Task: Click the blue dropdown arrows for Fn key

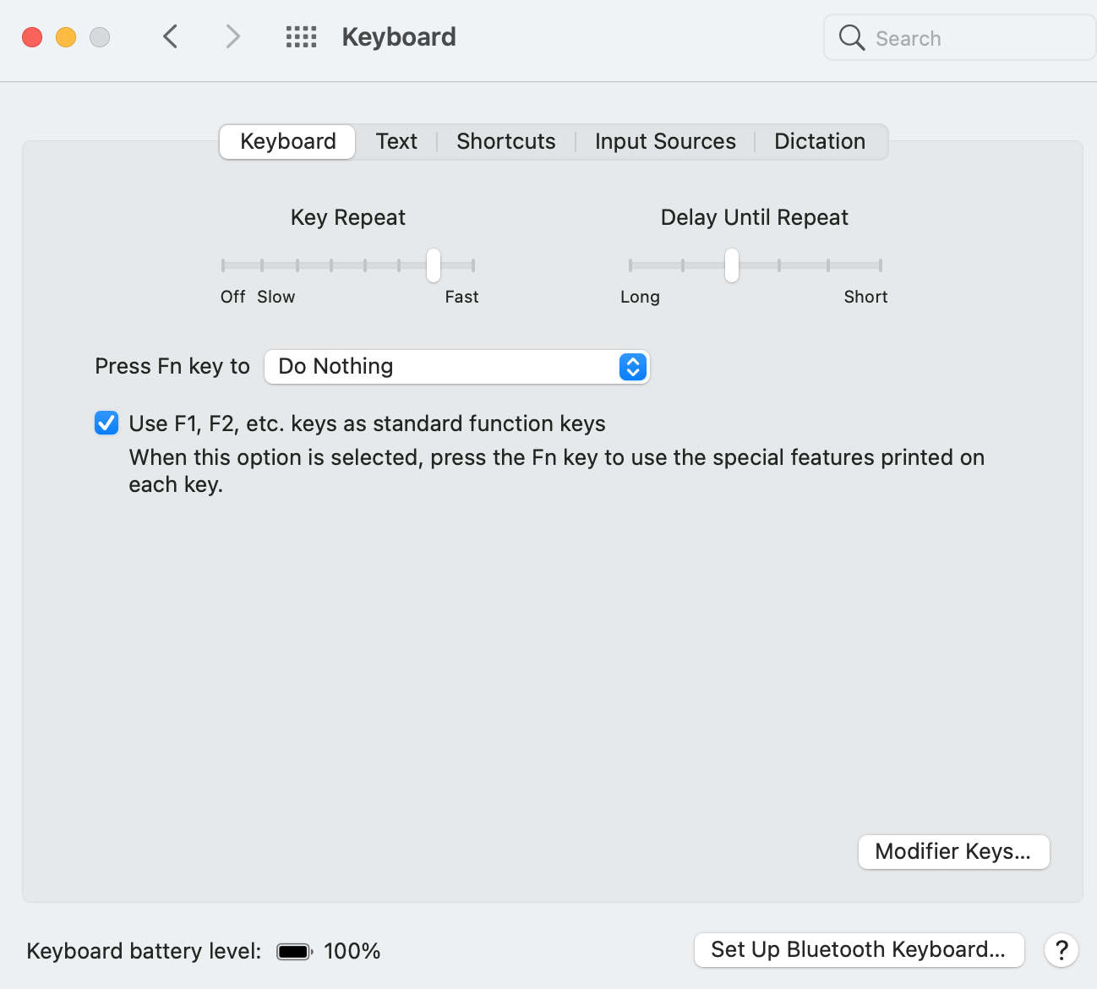Action: [632, 367]
